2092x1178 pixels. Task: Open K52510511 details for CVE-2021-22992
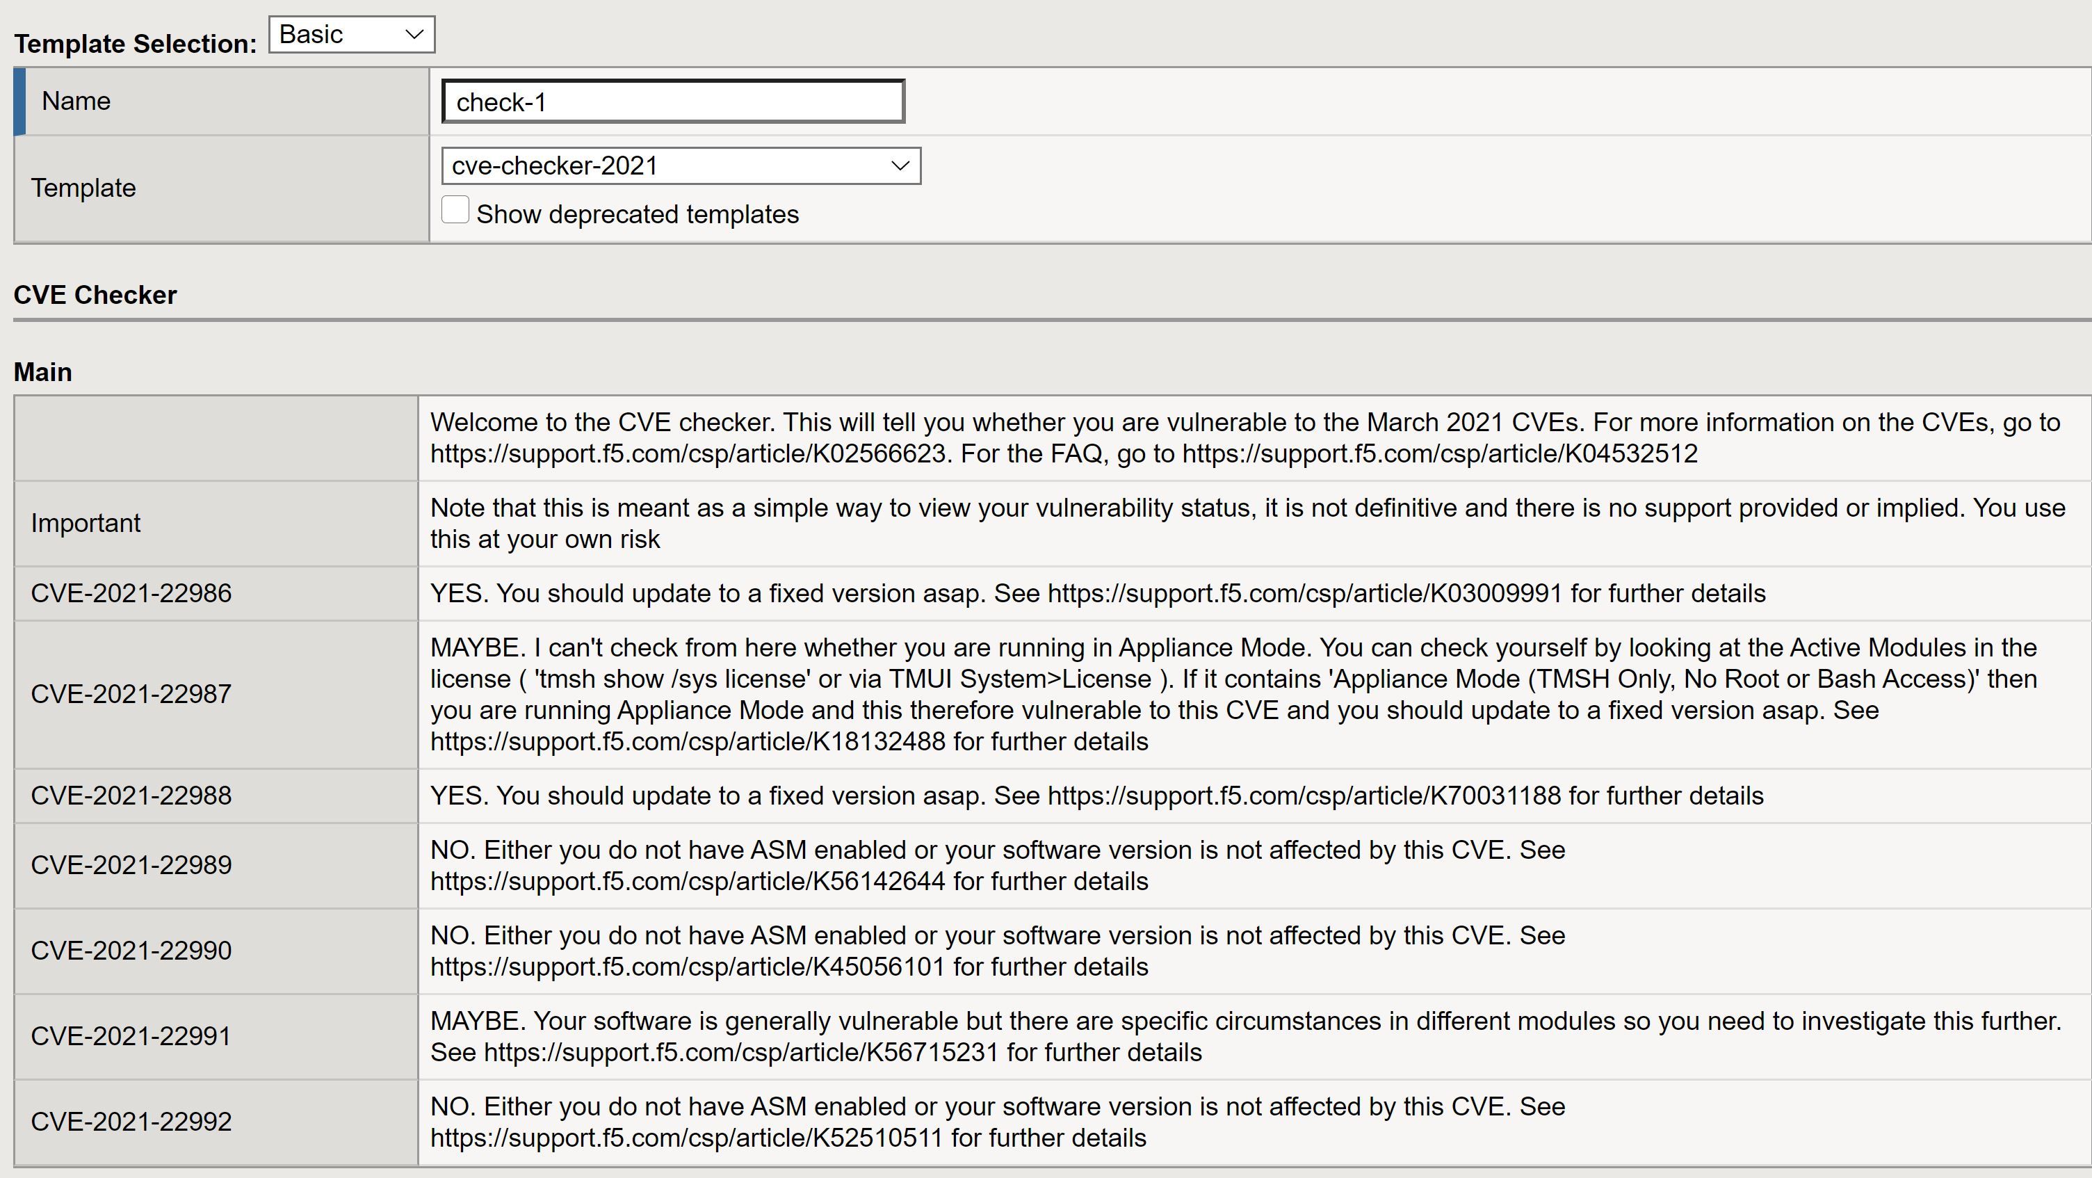point(686,1138)
